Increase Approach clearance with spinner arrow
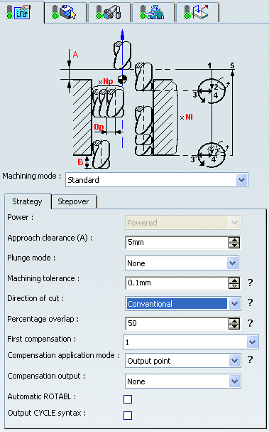This screenshot has width=269, height=432. tap(234, 240)
